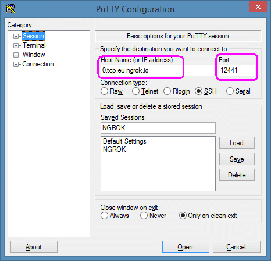Choose the Serial connection type
271x261 pixels.
click(x=230, y=91)
